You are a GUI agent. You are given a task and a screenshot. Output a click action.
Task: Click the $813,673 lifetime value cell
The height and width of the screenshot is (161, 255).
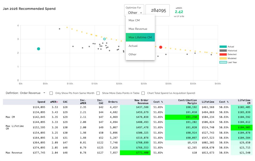tap(208, 153)
